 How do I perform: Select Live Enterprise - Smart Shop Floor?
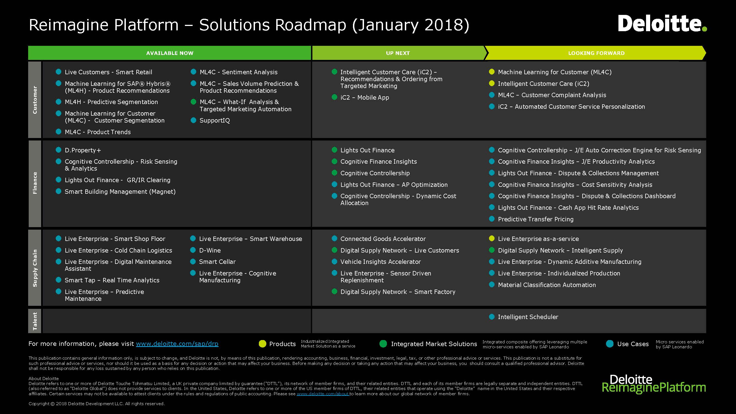115,239
